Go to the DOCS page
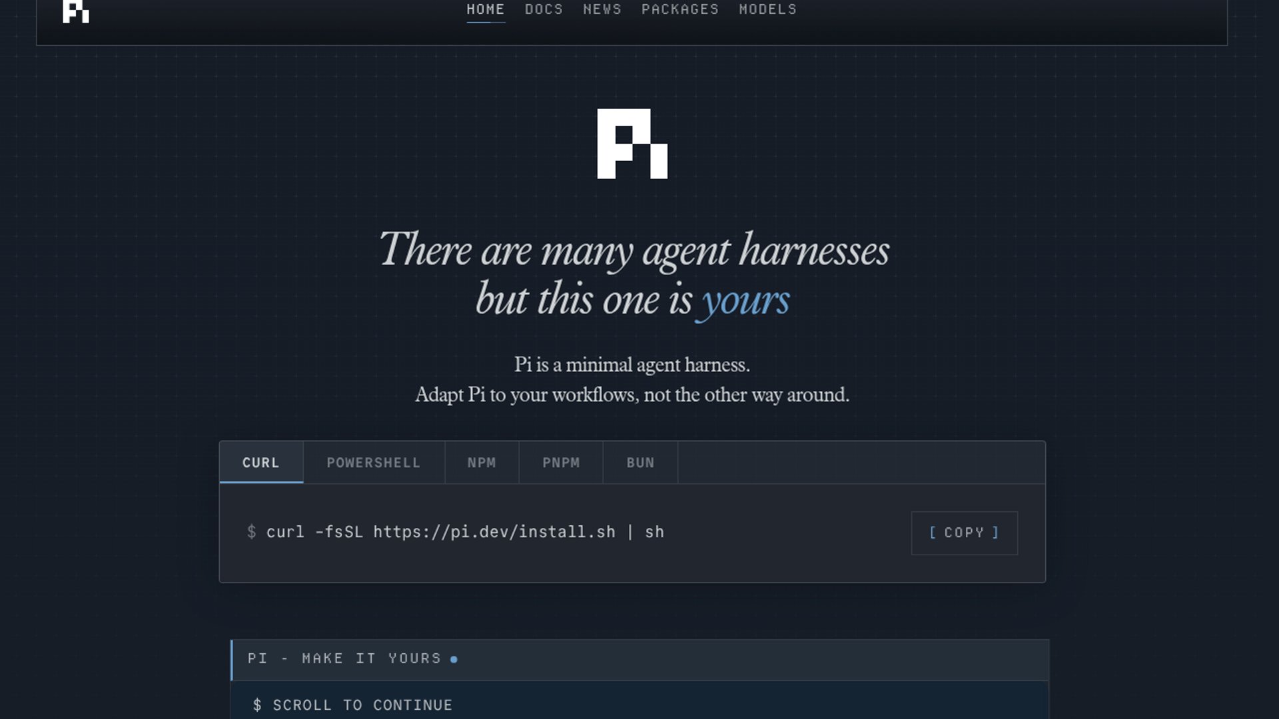1279x719 pixels. [544, 10]
